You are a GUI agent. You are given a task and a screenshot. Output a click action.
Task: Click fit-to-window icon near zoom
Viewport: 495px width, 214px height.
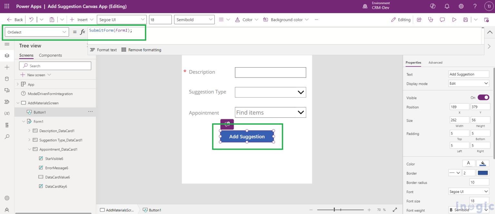pyautogui.click(x=395, y=210)
